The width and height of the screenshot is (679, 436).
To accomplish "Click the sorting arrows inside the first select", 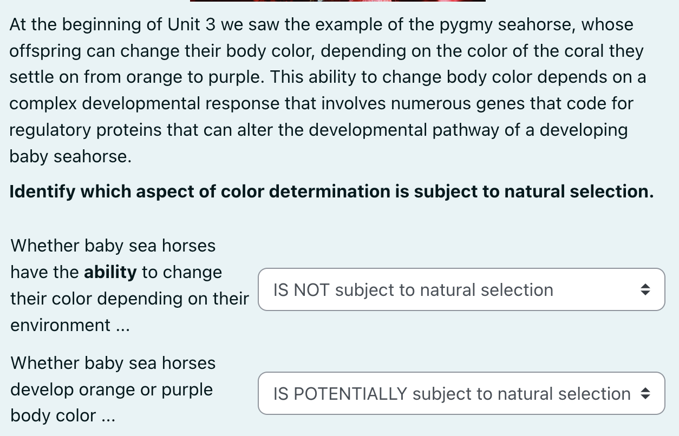I will 647,289.
